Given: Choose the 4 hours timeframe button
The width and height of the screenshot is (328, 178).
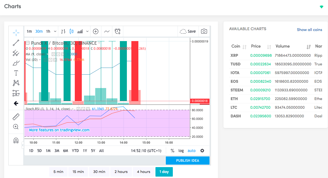Looking at the screenshot, I should (x=143, y=172).
